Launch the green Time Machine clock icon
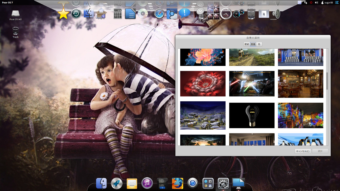Image resolution: width=340 pixels, height=191 pixels. coord(76,14)
